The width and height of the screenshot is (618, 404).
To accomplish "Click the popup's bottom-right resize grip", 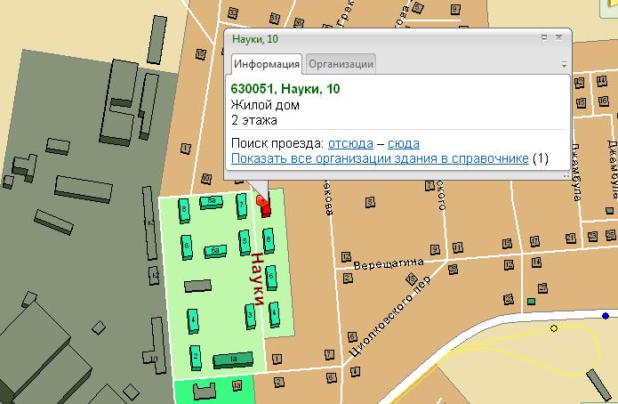I will click(x=566, y=175).
